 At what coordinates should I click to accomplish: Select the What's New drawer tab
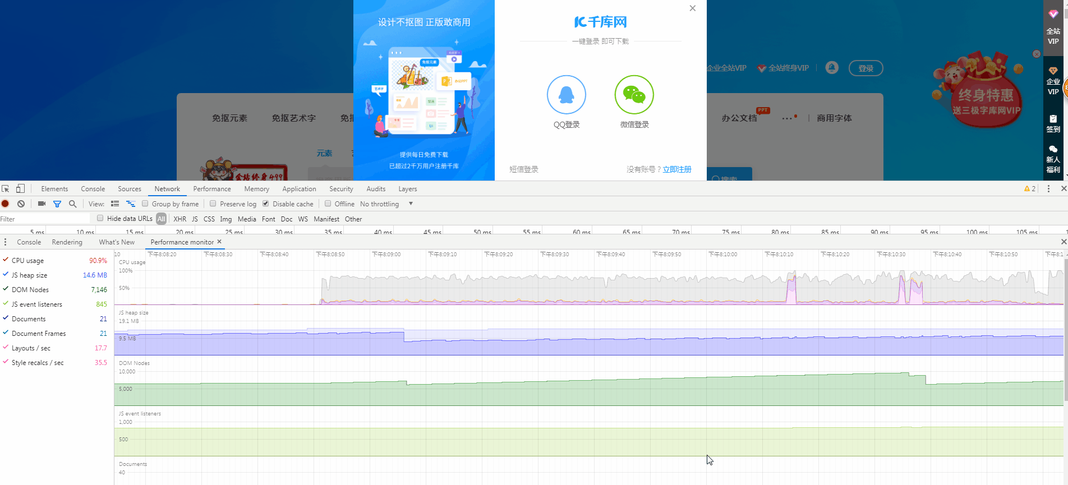pyautogui.click(x=117, y=242)
